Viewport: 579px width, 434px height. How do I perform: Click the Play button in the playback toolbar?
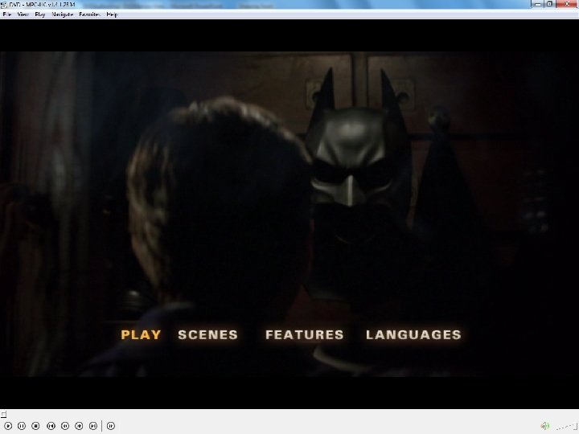click(8, 426)
